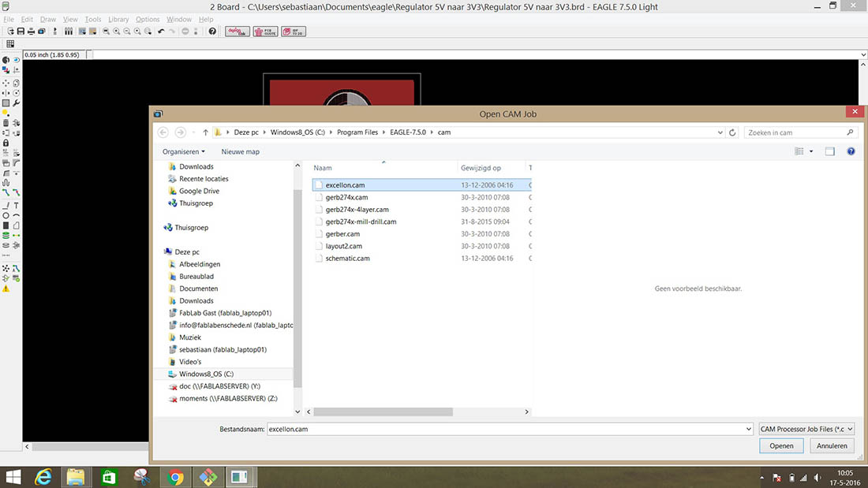Open the Draw menu
Image resolution: width=868 pixels, height=488 pixels.
click(x=47, y=20)
